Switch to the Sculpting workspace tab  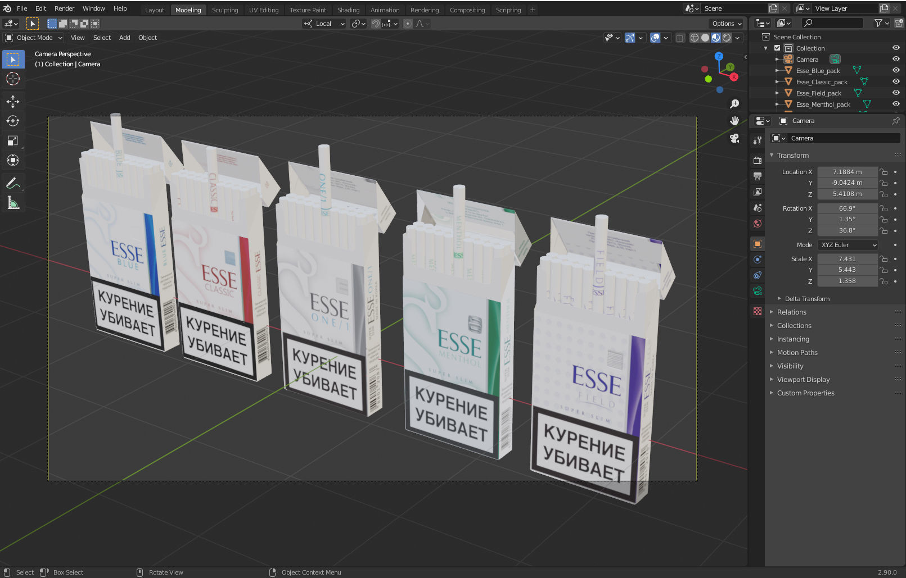coord(225,10)
